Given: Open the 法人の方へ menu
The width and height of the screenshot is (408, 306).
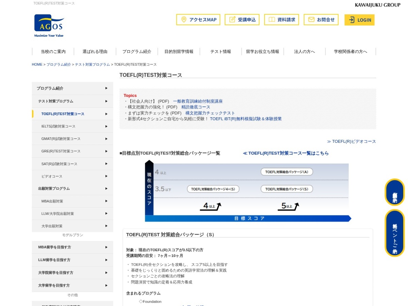Looking at the screenshot, I should pos(304,52).
